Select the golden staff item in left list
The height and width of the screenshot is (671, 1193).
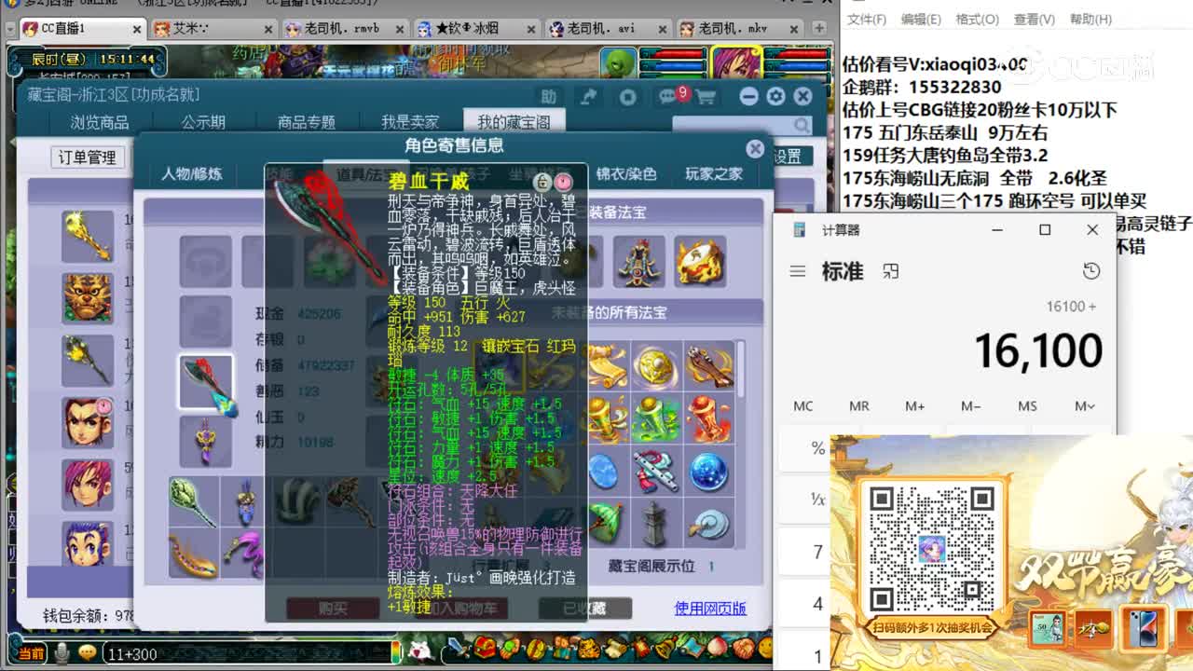89,236
